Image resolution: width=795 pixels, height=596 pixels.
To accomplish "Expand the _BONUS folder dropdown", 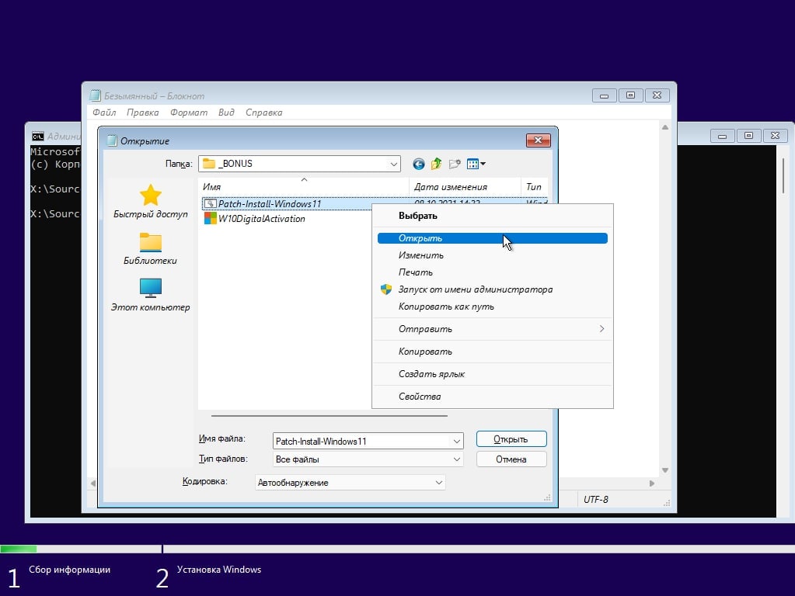I will [x=393, y=164].
